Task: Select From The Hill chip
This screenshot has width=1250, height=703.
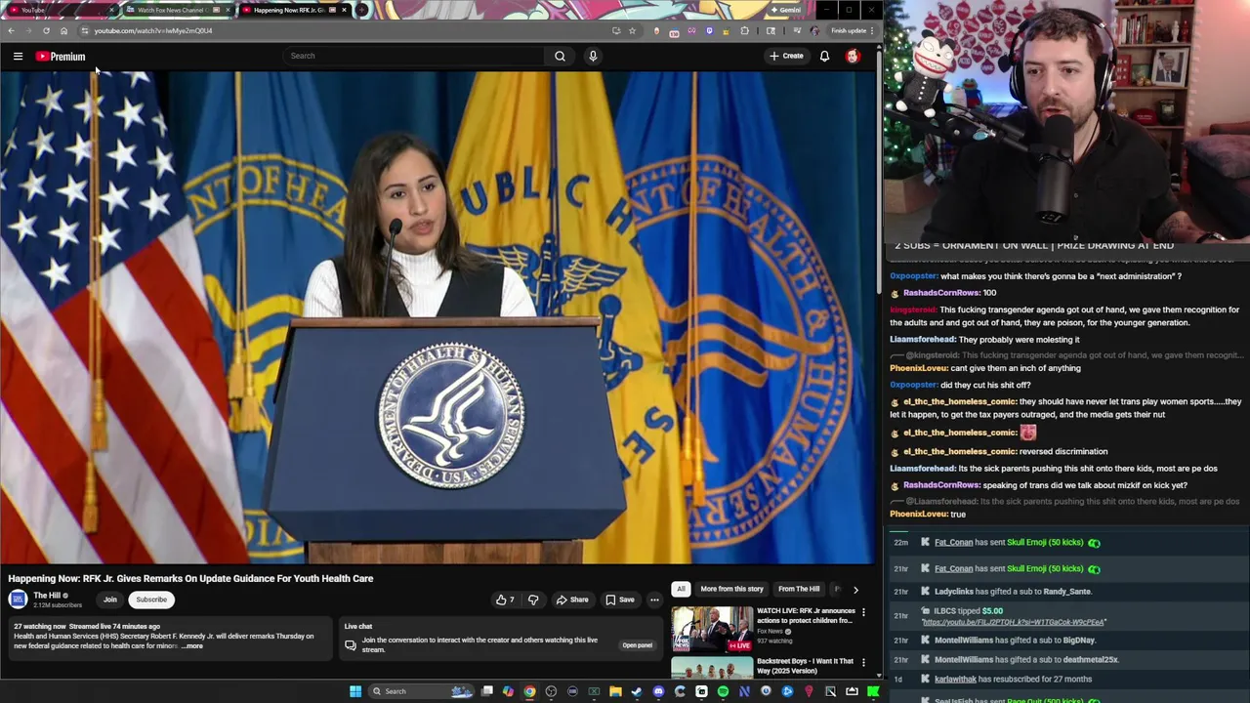Action: pyautogui.click(x=799, y=589)
